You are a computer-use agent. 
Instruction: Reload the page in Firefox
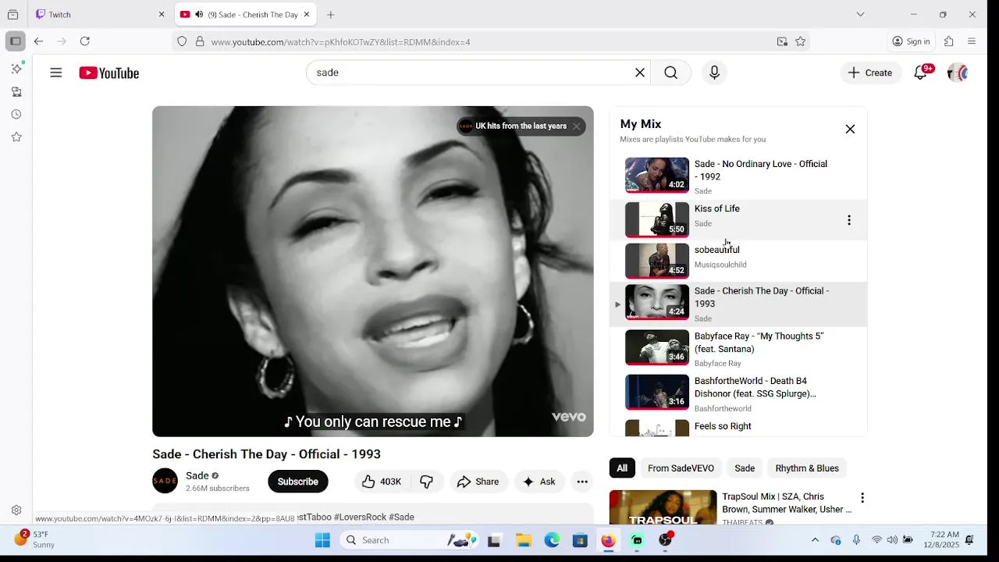click(x=85, y=41)
